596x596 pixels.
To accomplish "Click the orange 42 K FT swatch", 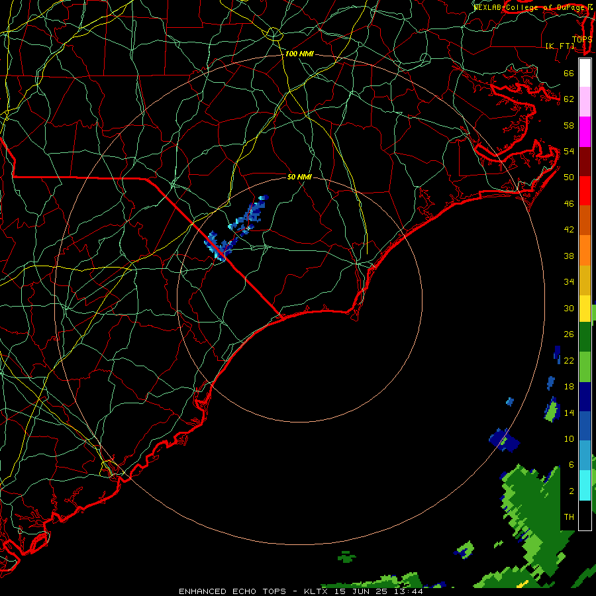I will tap(585, 250).
